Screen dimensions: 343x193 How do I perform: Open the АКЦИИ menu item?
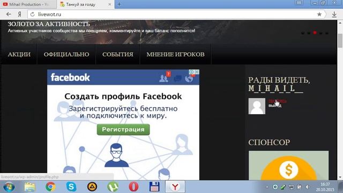pos(19,54)
